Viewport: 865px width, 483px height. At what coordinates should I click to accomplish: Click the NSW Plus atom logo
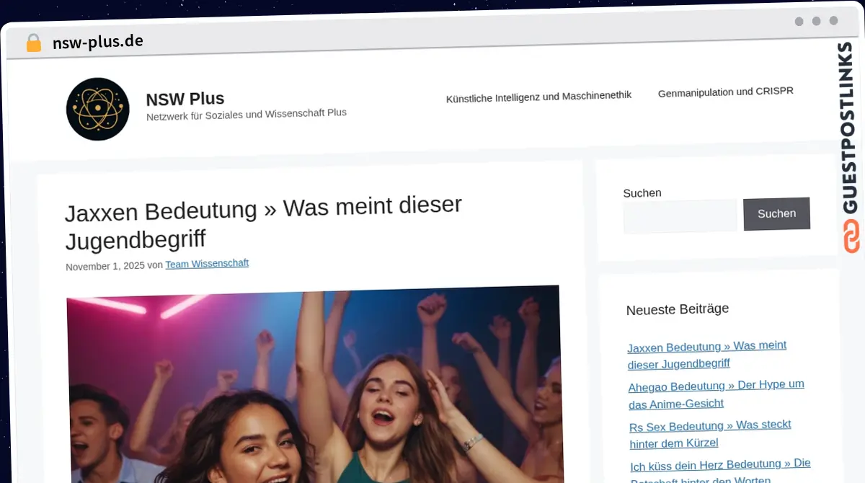(97, 109)
